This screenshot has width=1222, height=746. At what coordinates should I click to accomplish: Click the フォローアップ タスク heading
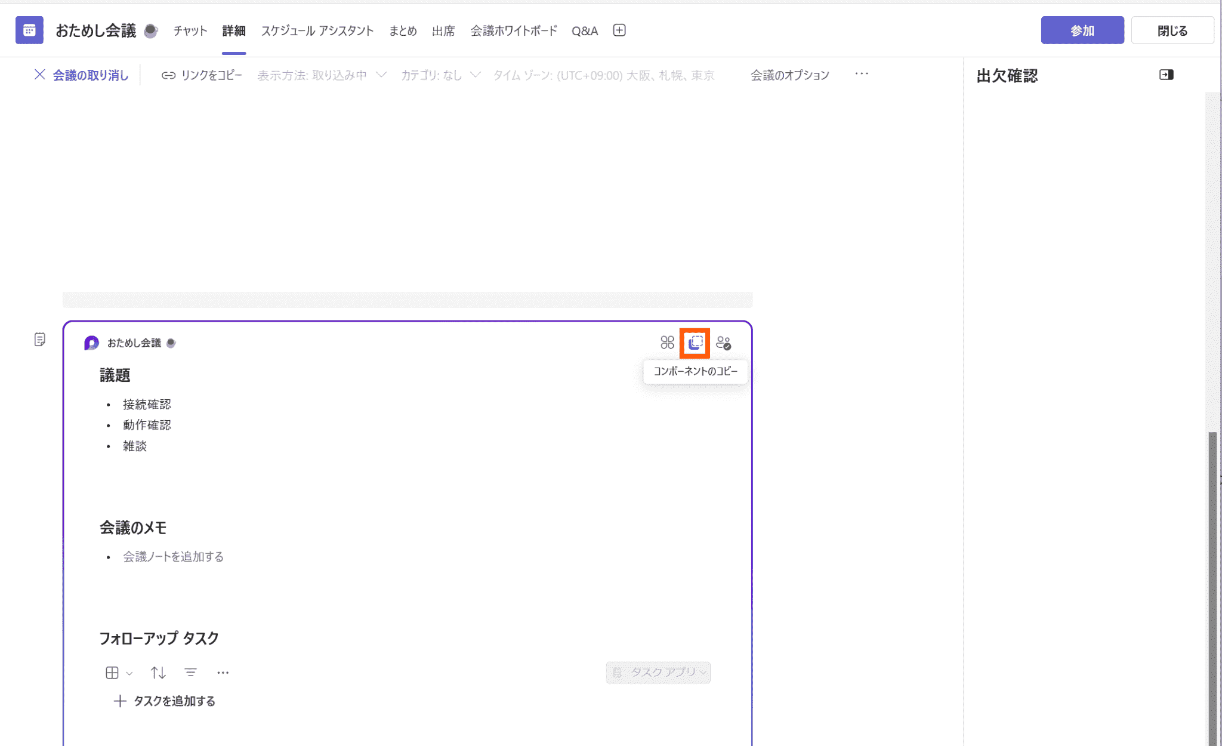tap(159, 638)
